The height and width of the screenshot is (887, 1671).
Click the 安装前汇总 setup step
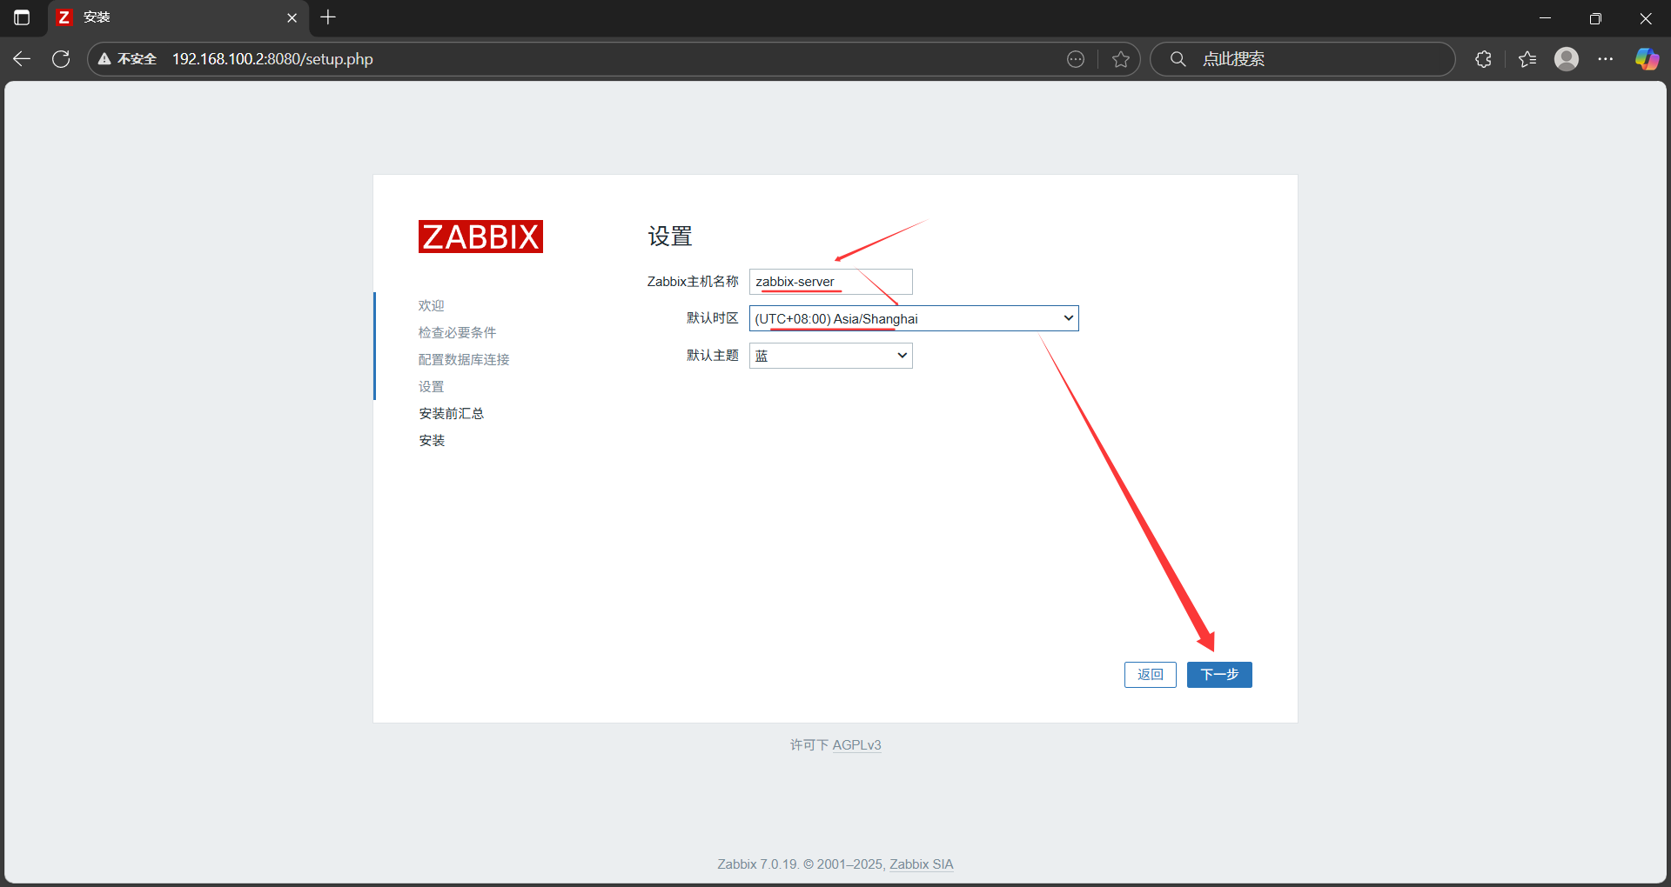(451, 413)
